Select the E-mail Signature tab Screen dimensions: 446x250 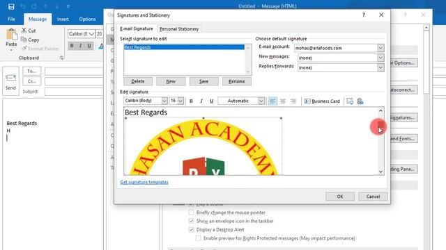click(137, 28)
